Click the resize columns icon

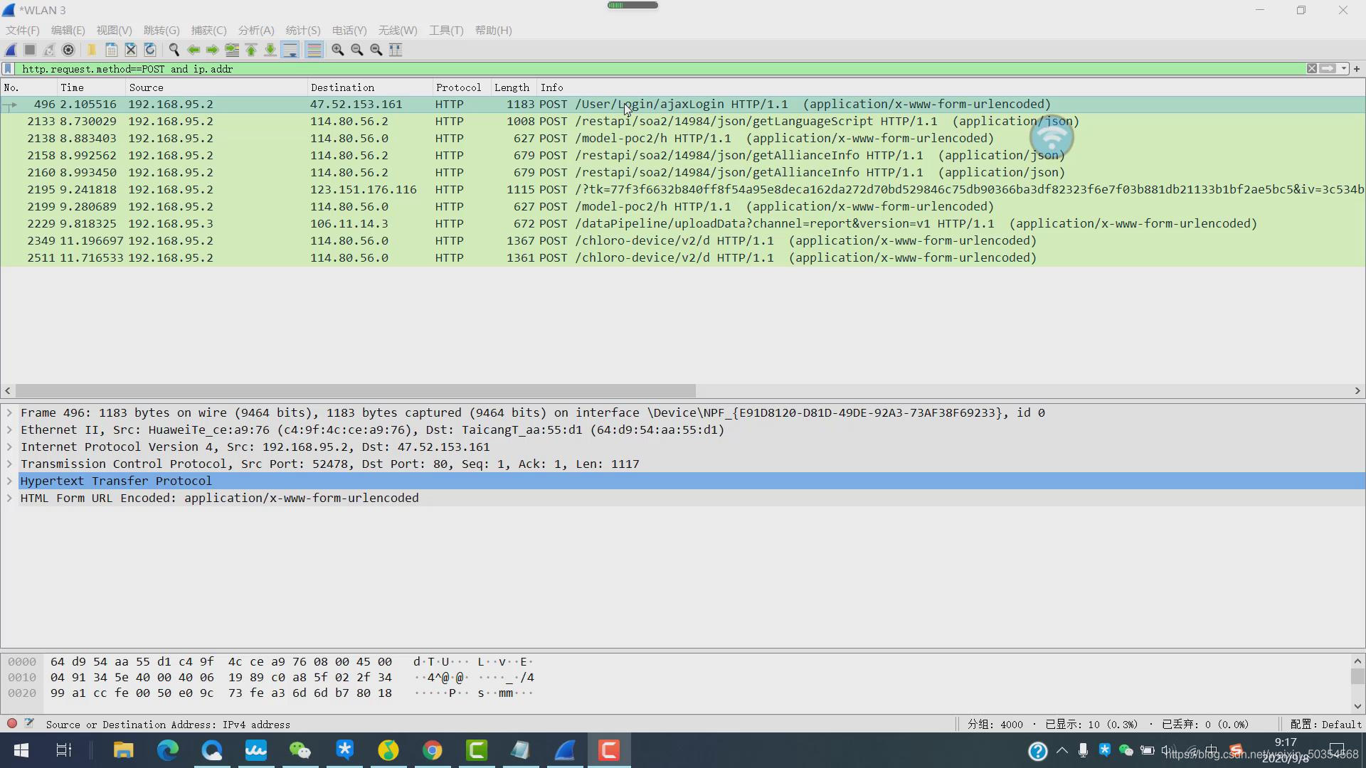click(396, 50)
